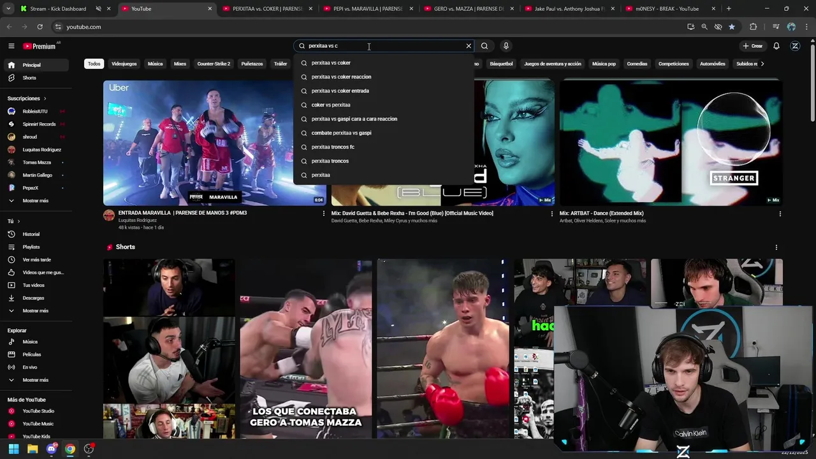Open Chrome tab search dropdown arrow
The image size is (816, 459).
tap(8, 9)
